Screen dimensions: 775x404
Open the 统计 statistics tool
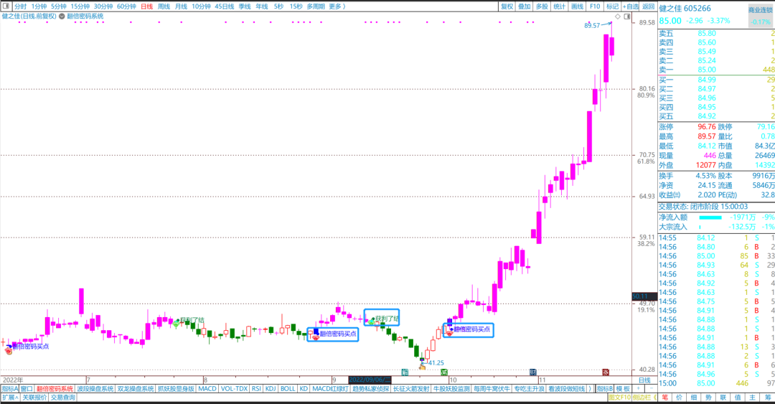tap(560, 6)
